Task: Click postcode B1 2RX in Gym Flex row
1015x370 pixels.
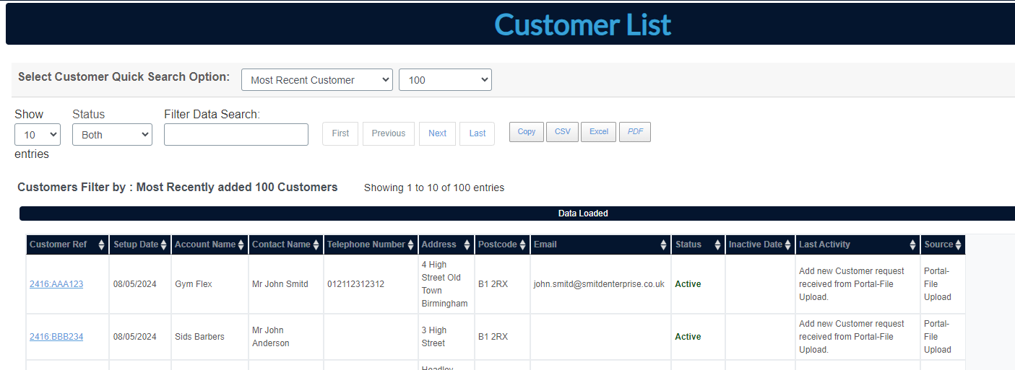Action: pyautogui.click(x=493, y=284)
